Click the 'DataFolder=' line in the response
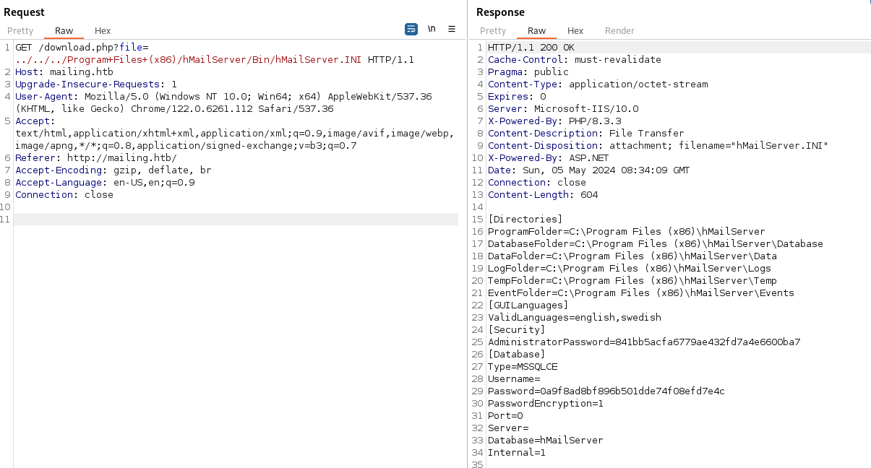The width and height of the screenshot is (871, 468). pos(632,256)
